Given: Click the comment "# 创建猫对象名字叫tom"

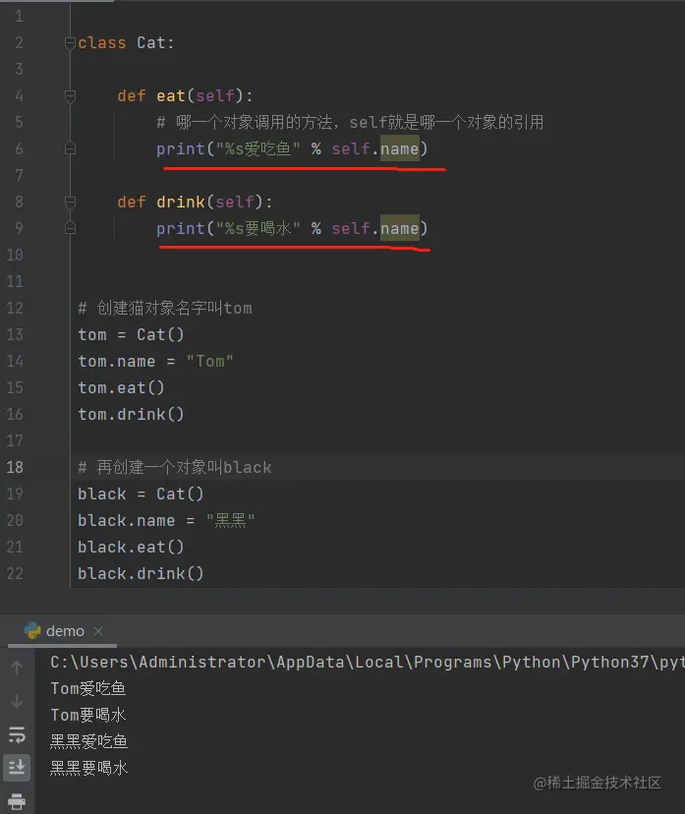Looking at the screenshot, I should [x=165, y=309].
